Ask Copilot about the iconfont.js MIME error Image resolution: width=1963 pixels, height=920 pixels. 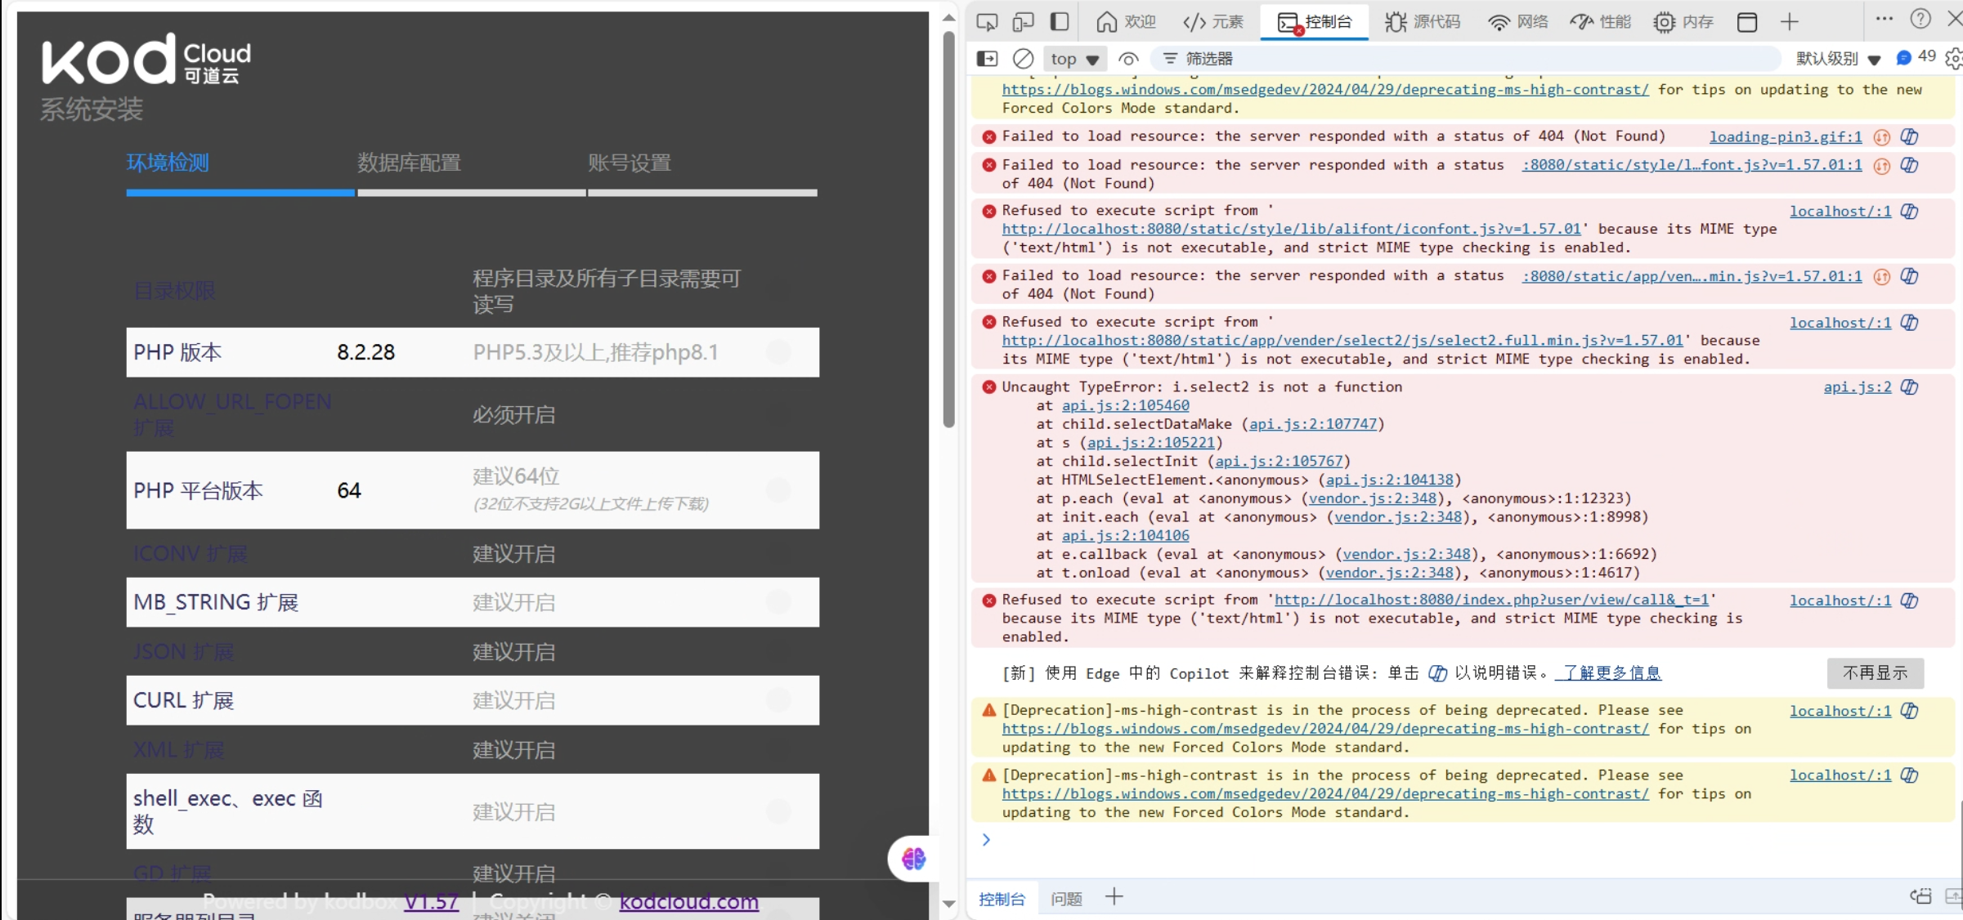pyautogui.click(x=1910, y=212)
